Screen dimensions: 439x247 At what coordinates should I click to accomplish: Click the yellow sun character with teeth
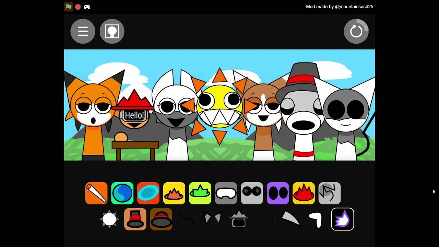(219, 106)
